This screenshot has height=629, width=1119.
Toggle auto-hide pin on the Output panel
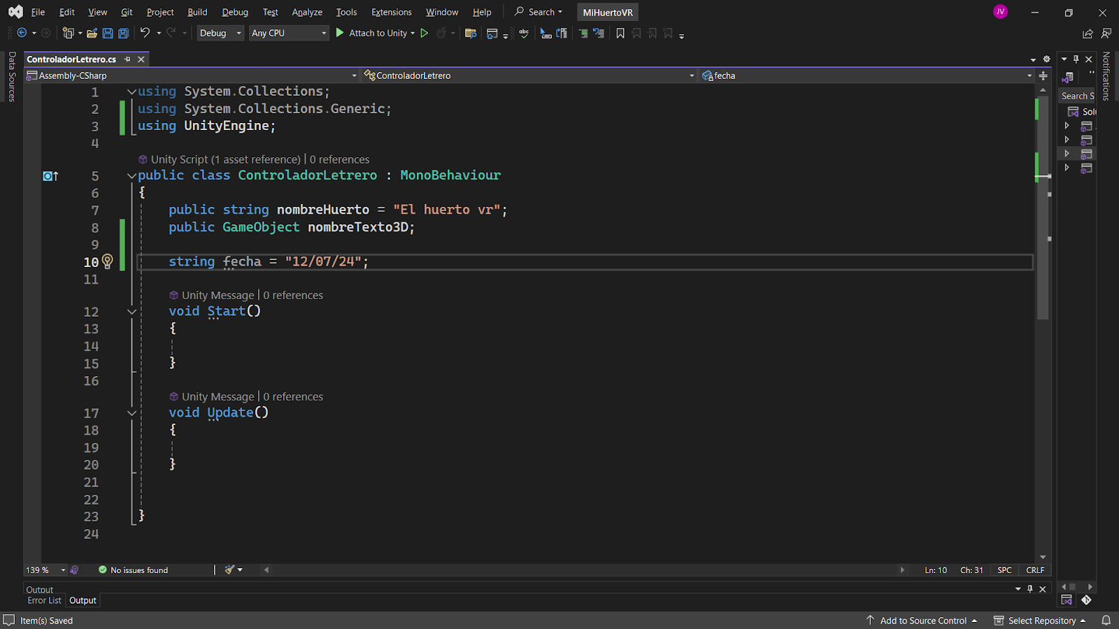coord(1029,589)
